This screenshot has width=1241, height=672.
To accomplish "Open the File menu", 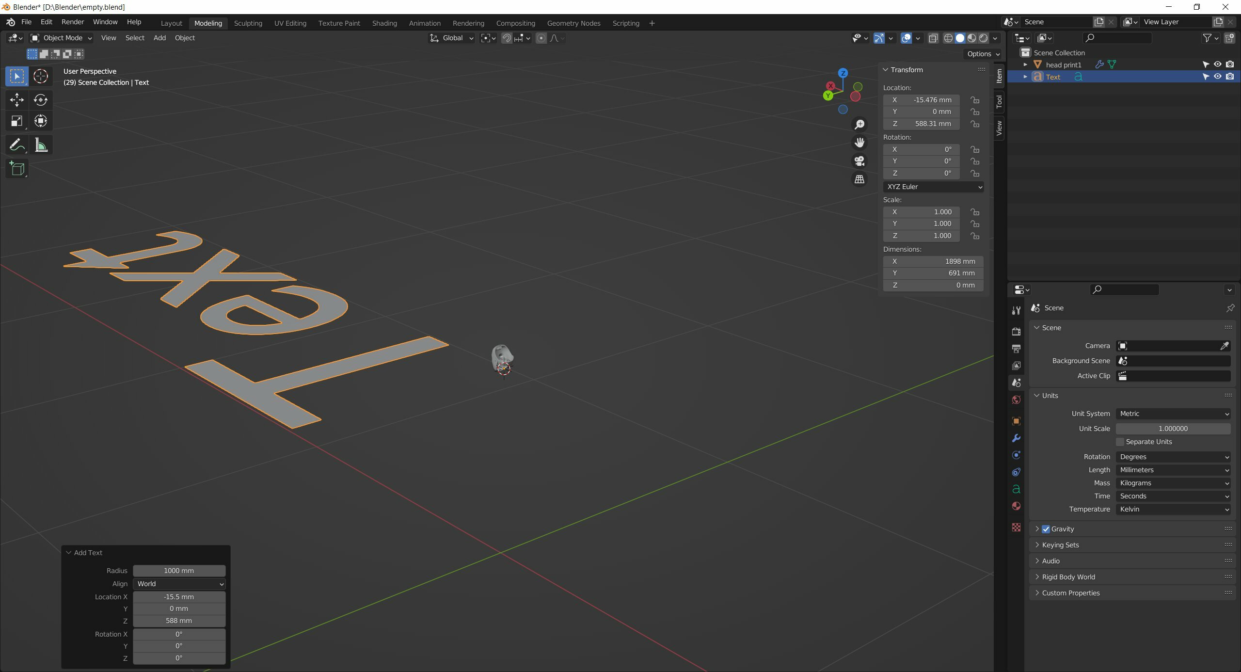I will click(x=26, y=22).
